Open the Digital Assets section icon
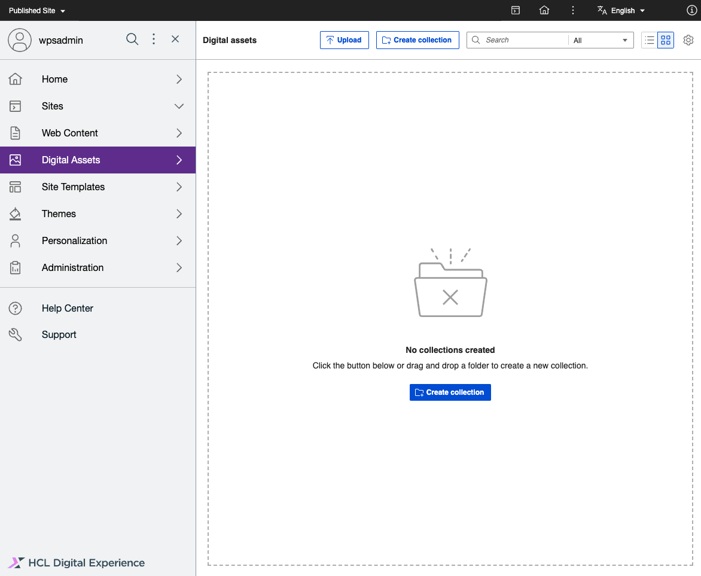701x576 pixels. (x=15, y=160)
